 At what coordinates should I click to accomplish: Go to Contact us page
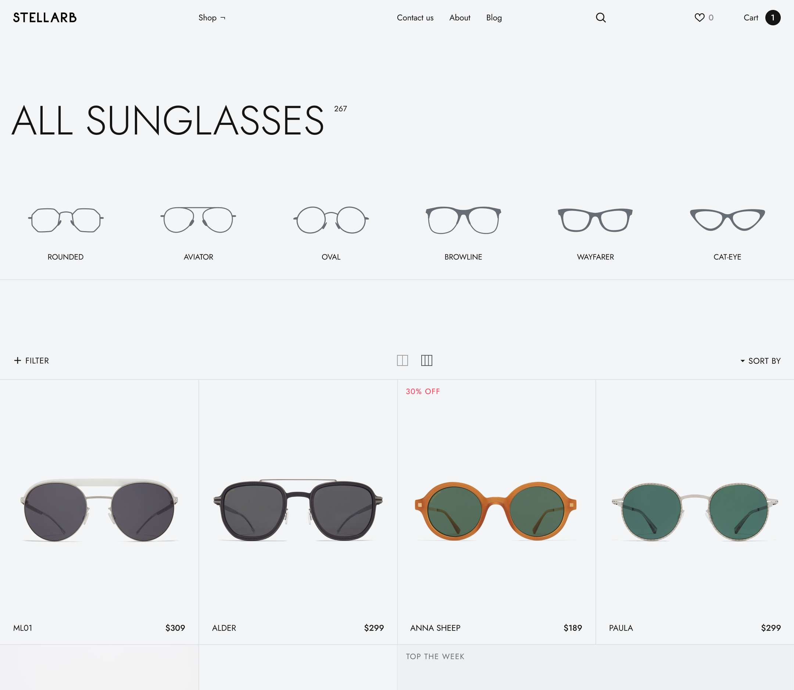415,18
